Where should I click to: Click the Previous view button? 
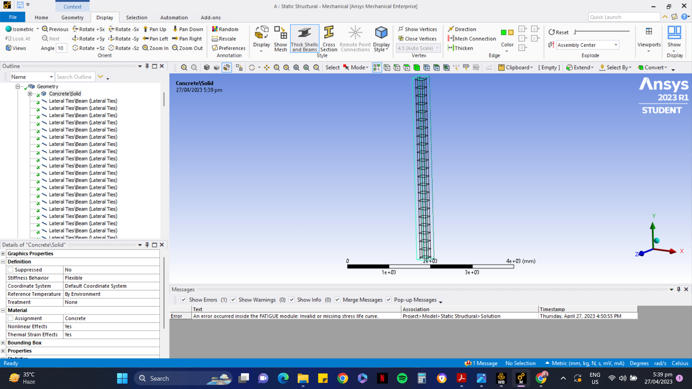click(55, 29)
